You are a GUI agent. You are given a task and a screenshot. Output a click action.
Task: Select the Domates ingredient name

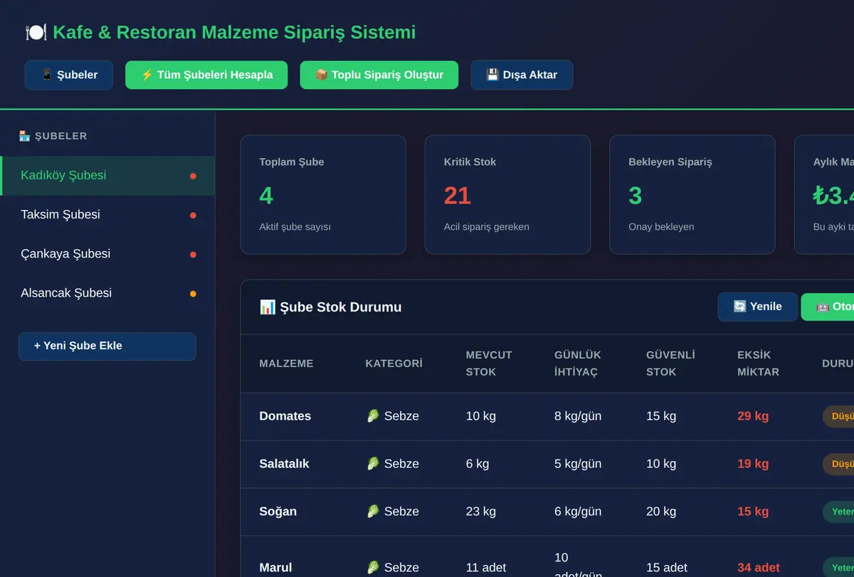(x=285, y=416)
